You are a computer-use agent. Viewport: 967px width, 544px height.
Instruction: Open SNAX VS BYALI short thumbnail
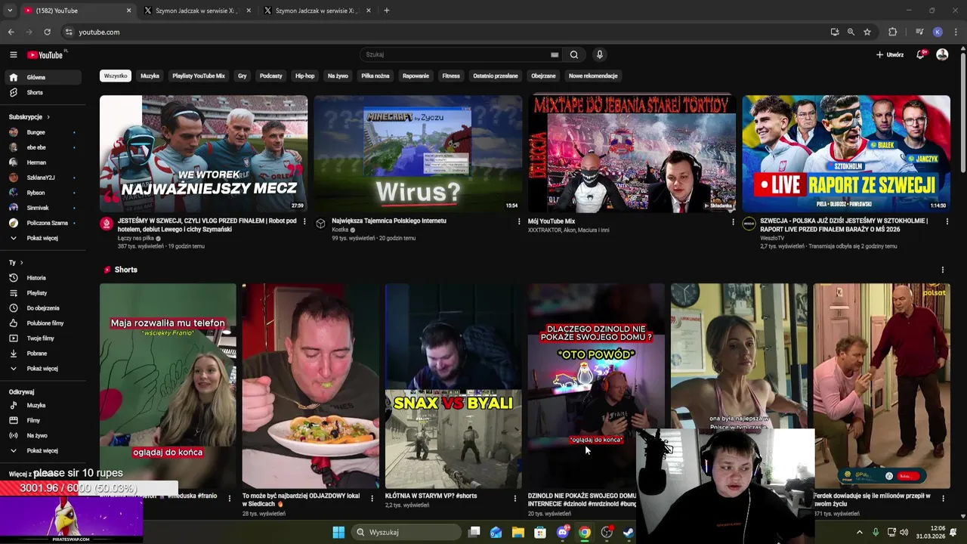coord(453,386)
